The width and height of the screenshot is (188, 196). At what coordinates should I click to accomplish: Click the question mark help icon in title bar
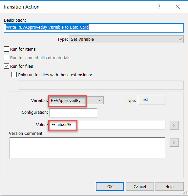click(x=159, y=7)
